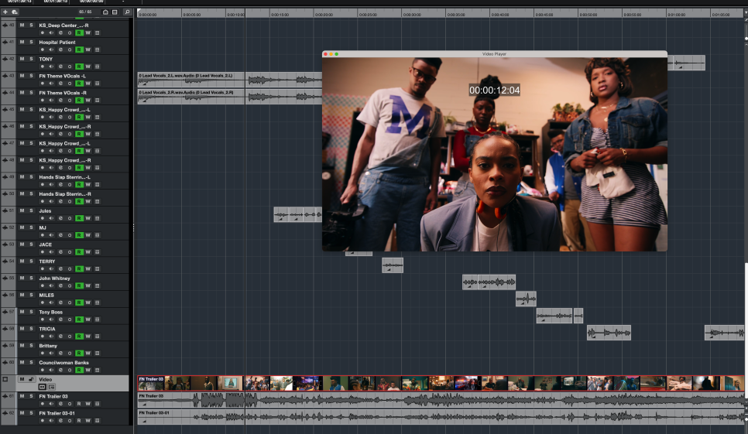Click lane display icon on Councilwoman Banks track
748x434 pixels.
coord(98,370)
